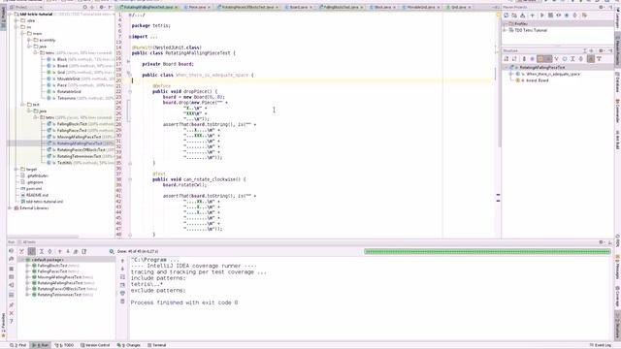Toggle the blue circle icon in Structure toolbar
Image resolution: width=621 pixels, height=349 pixels.
pos(565,59)
